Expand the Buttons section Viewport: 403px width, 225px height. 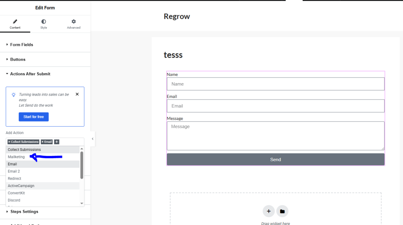(x=18, y=60)
